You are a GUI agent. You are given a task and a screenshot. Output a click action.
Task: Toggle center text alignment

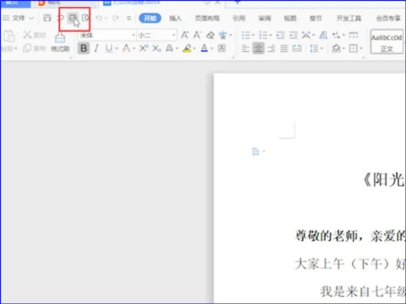click(x=258, y=48)
